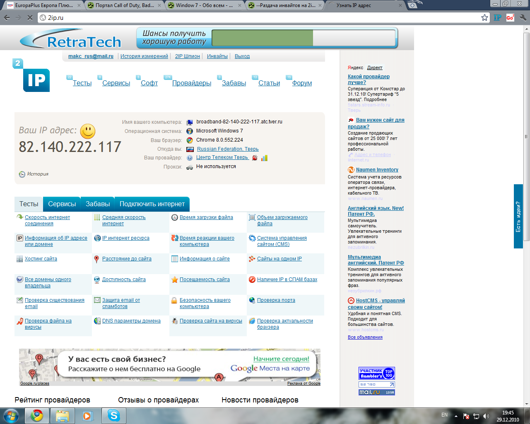Open Тесты in top navigation menu
The width and height of the screenshot is (530, 424).
click(x=82, y=83)
